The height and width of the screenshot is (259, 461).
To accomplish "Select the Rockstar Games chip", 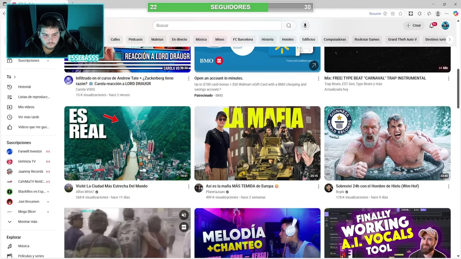I will [x=367, y=40].
